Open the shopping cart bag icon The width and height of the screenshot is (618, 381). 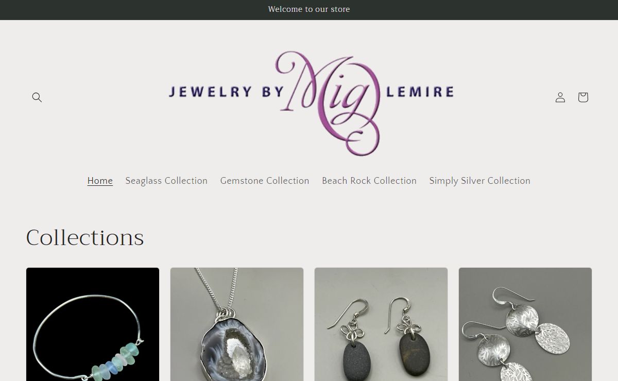[583, 97]
